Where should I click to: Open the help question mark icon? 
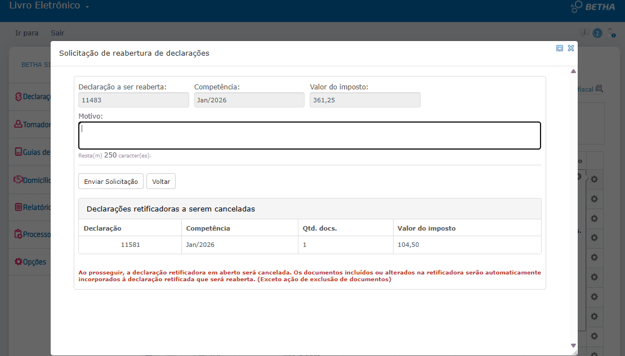[x=597, y=34]
